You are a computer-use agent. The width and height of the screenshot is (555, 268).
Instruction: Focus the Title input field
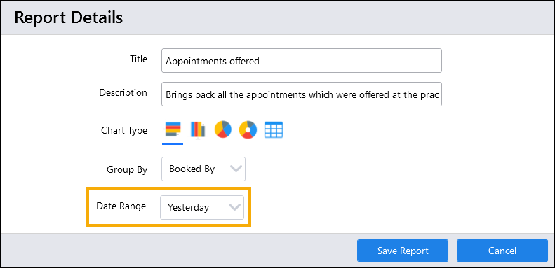(302, 61)
